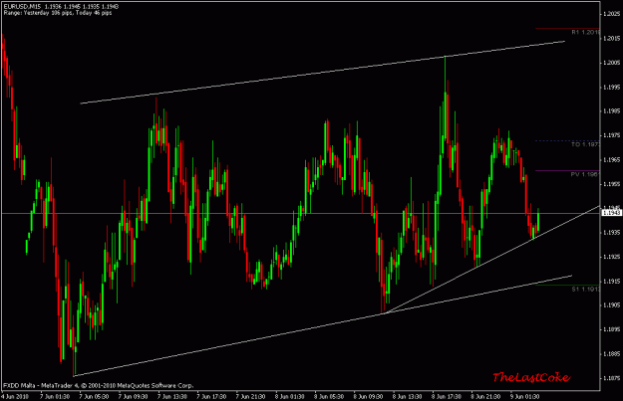623x401 pixels.
Task: Click the '9 Jun 01:30' time label
Action: tap(524, 396)
